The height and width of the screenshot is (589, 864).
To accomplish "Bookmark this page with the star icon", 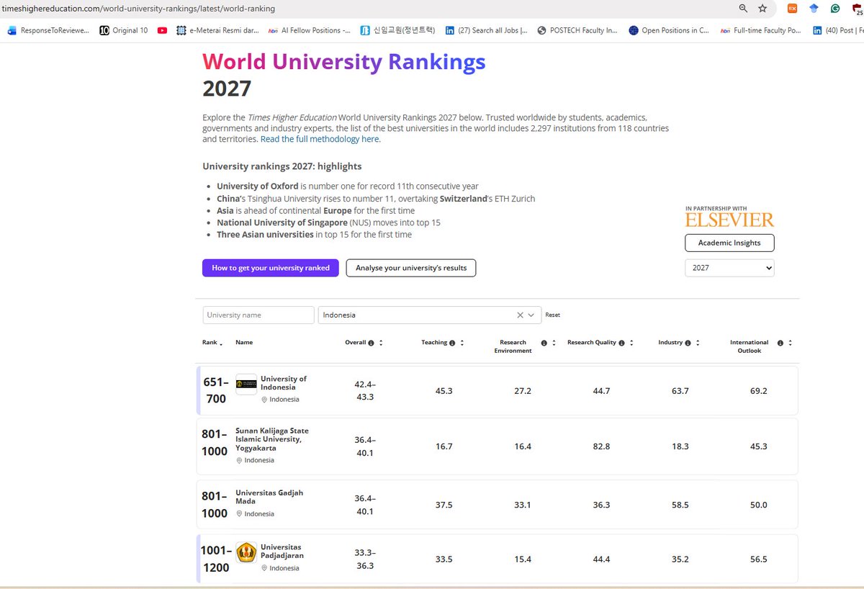I will 762,9.
